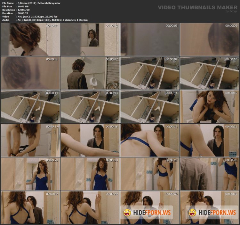Image resolution: width=240 pixels, height=225 pixels.
Task: Choose the 00:00:14 frame
Action: pos(150,107)
